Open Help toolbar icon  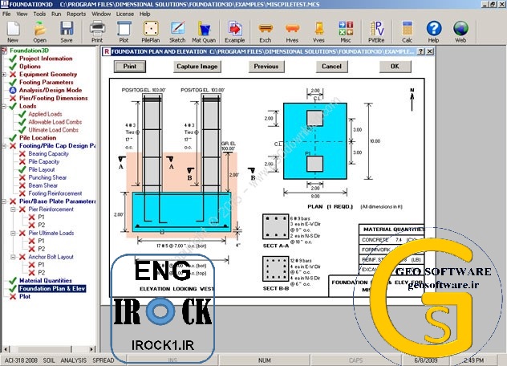point(434,32)
